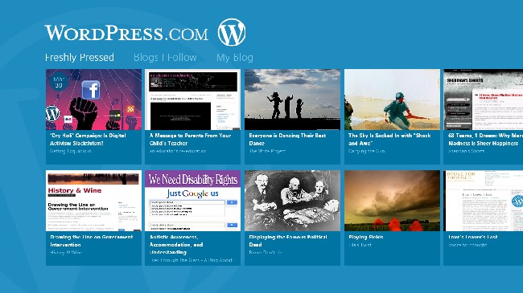The width and height of the screenshot is (523, 293).
Task: Open the History & Wine post thumbnail
Action: coord(93,201)
